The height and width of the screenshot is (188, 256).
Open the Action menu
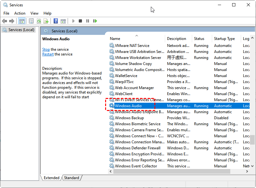20,13
